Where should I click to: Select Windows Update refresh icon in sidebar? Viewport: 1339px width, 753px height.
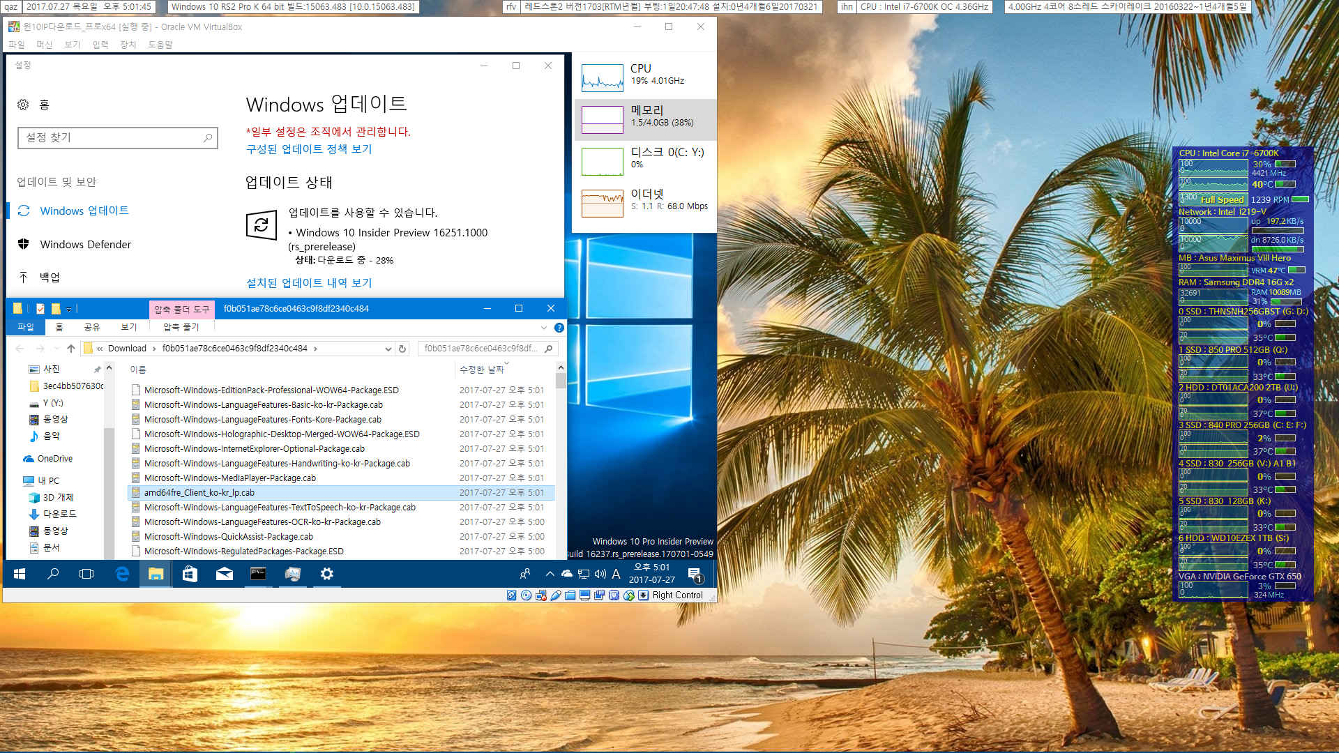(24, 211)
